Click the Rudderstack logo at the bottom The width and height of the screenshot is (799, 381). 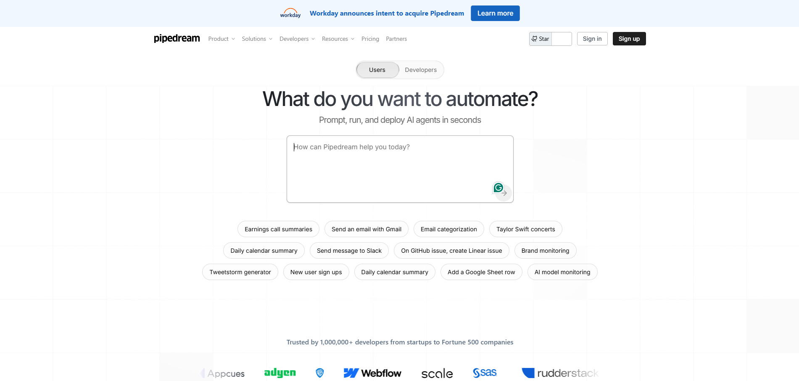[560, 373]
